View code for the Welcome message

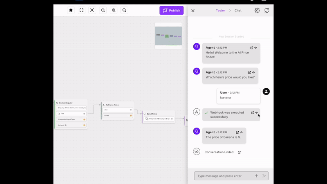tap(255, 48)
